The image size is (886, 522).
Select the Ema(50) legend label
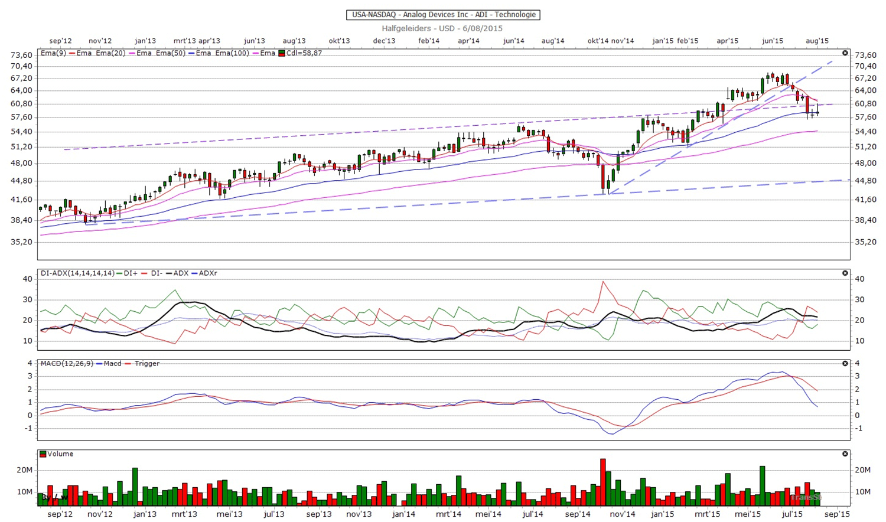[172, 53]
